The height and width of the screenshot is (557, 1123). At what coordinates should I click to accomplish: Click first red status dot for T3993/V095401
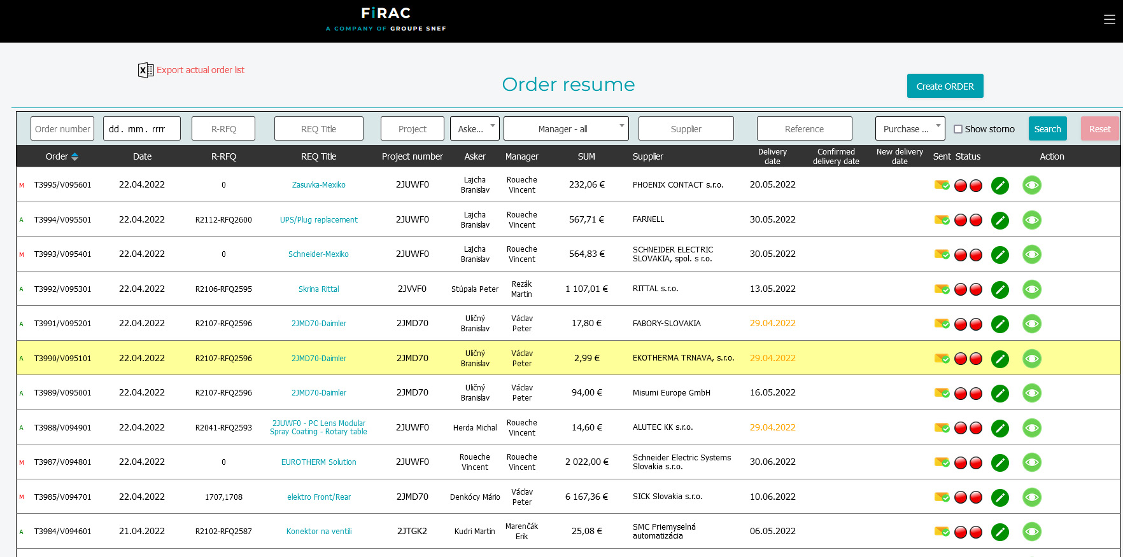[x=961, y=255]
